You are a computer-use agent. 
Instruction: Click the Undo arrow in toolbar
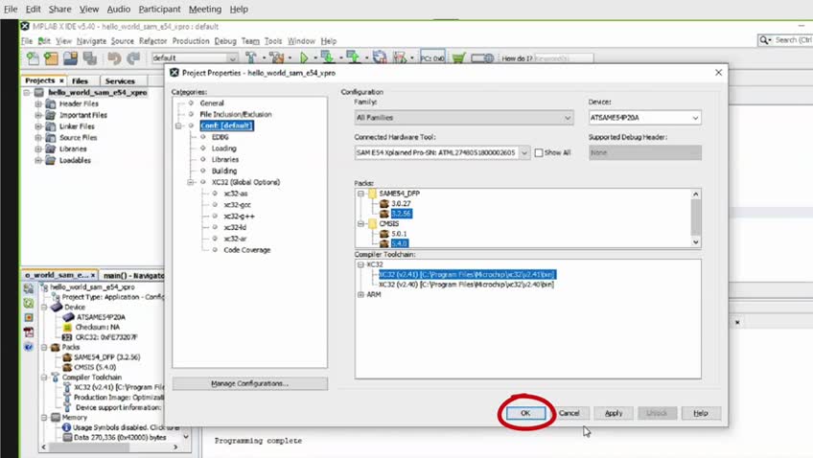pos(114,58)
